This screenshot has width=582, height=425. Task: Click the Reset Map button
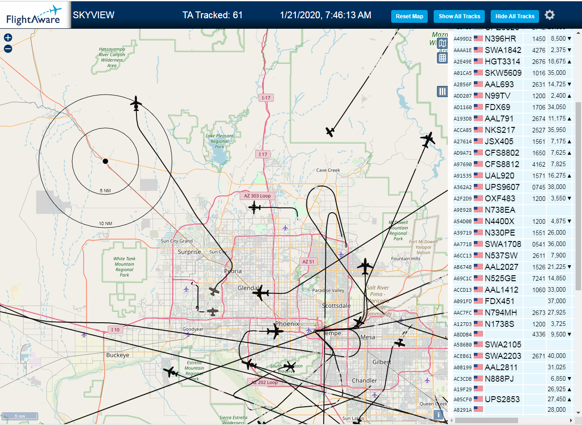click(x=409, y=16)
